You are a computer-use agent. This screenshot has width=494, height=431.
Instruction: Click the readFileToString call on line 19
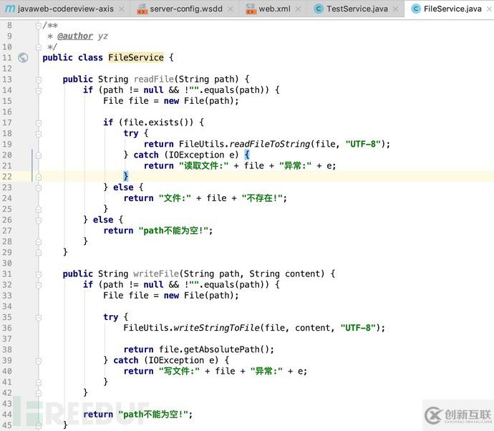click(270, 144)
